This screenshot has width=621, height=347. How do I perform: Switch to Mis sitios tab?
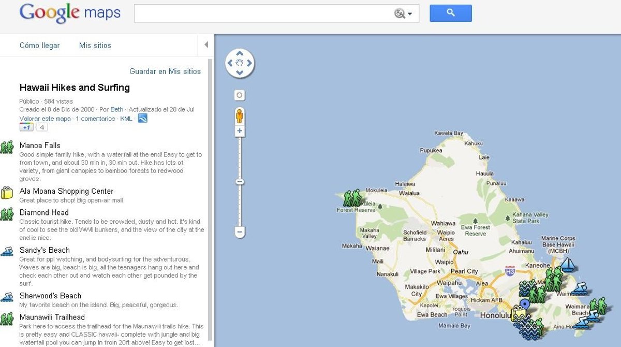[x=95, y=46]
